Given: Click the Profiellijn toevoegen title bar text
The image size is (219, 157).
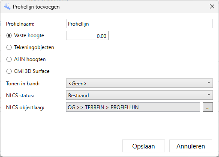Looking at the screenshot, I should tap(36, 7).
